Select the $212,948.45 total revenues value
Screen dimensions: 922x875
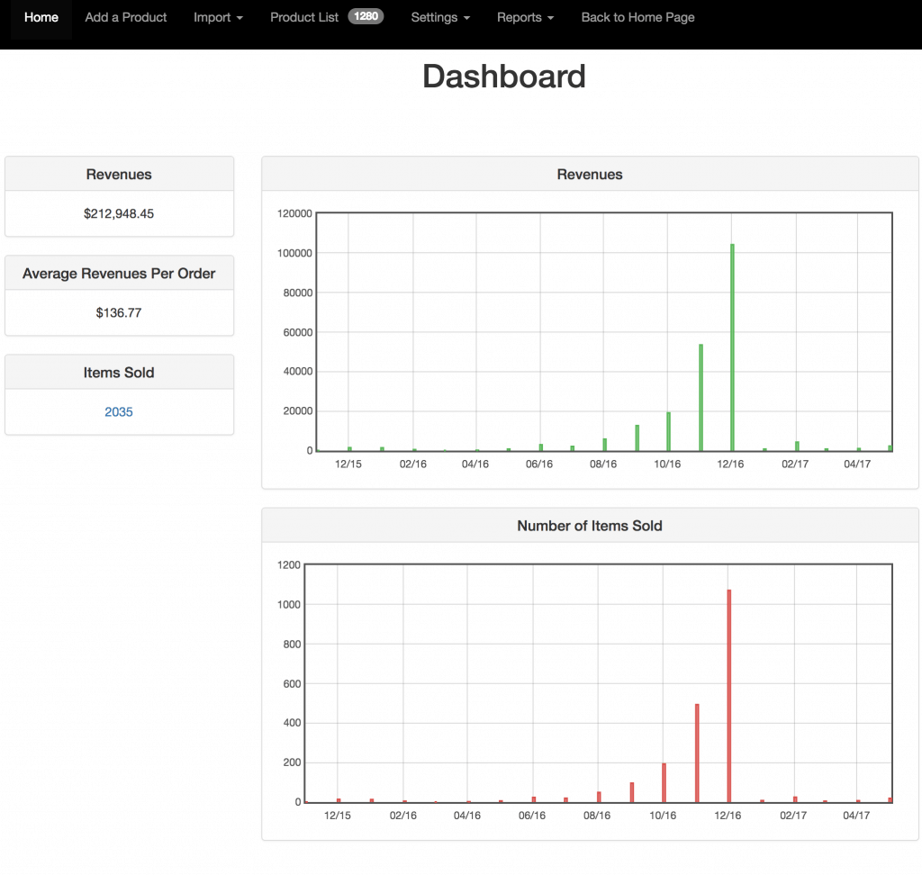click(119, 214)
